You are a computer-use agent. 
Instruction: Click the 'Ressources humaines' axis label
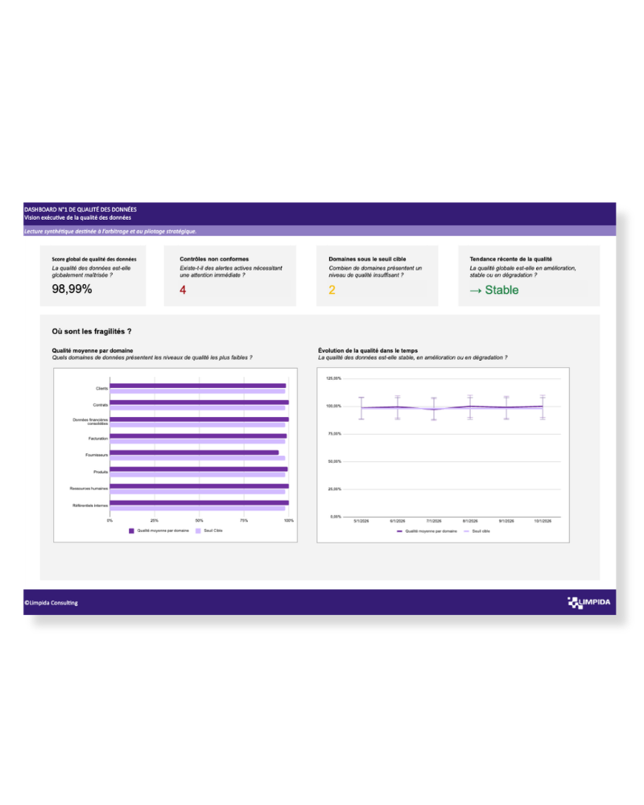point(89,489)
